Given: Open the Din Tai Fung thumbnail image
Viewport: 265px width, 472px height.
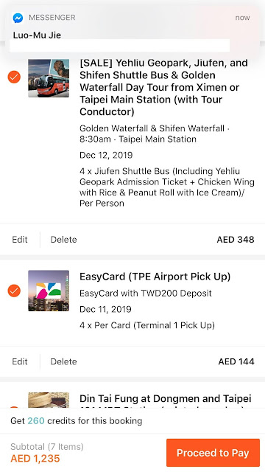Looking at the screenshot, I should [49, 400].
